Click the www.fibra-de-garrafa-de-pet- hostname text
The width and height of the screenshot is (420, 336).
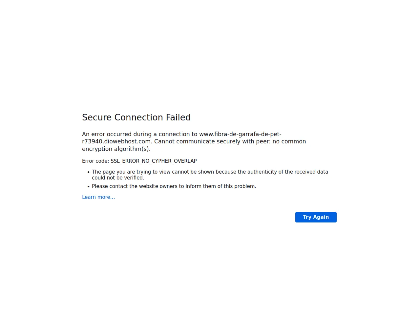240,134
